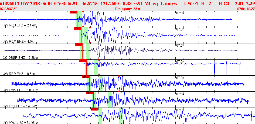Click the end time 07:04:10.27 label
This screenshot has width=255, height=124.
(x=246, y=9)
